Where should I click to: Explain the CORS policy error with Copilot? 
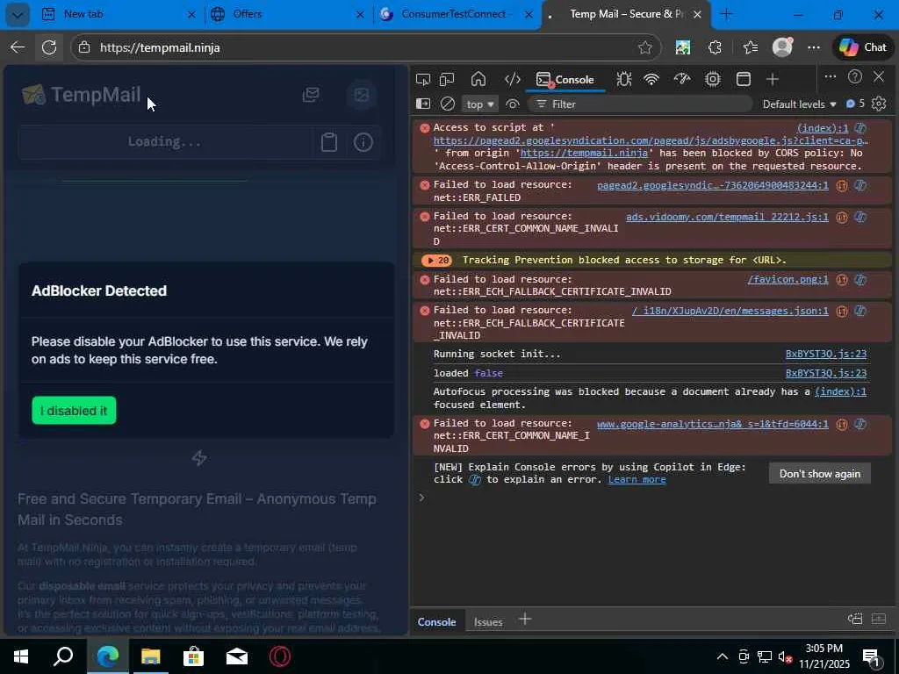(x=860, y=128)
